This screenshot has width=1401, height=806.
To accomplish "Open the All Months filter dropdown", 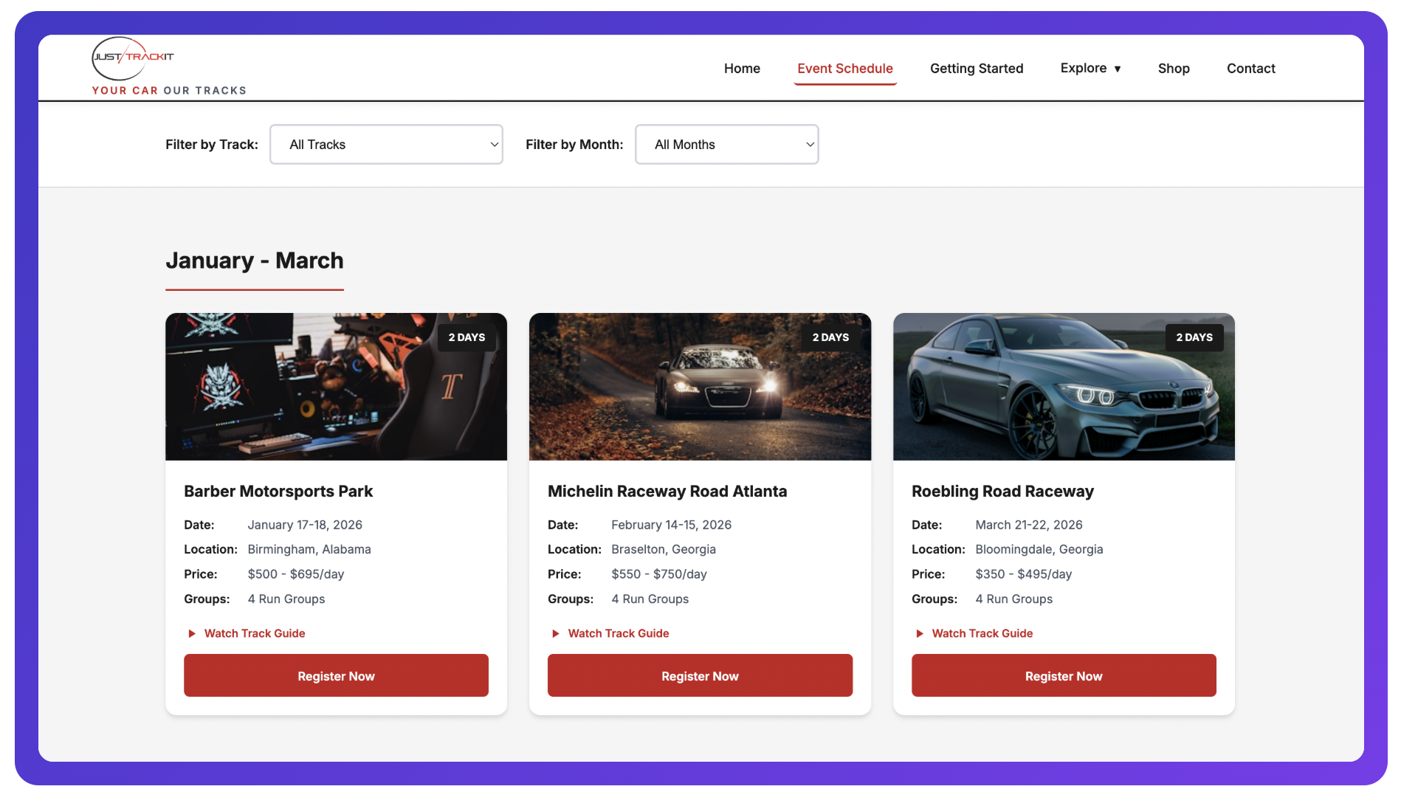I will [727, 145].
